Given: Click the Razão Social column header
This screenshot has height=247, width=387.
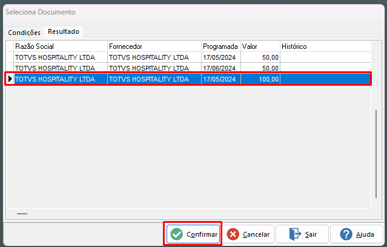Looking at the screenshot, I should (x=61, y=47).
